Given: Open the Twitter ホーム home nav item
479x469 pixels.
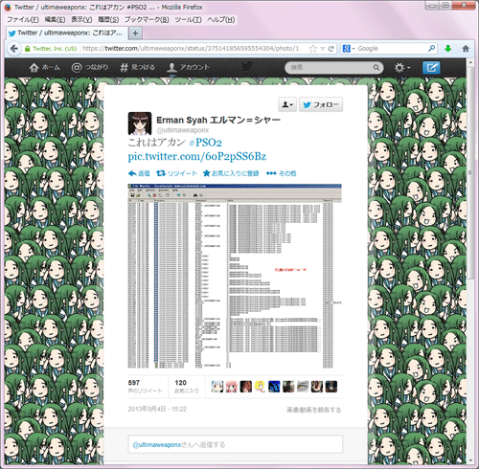Looking at the screenshot, I should click(44, 67).
